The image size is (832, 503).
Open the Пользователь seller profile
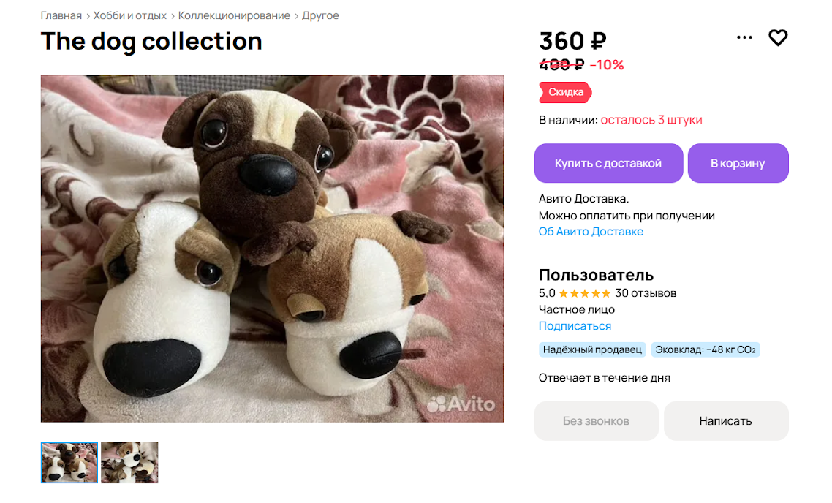pos(596,275)
